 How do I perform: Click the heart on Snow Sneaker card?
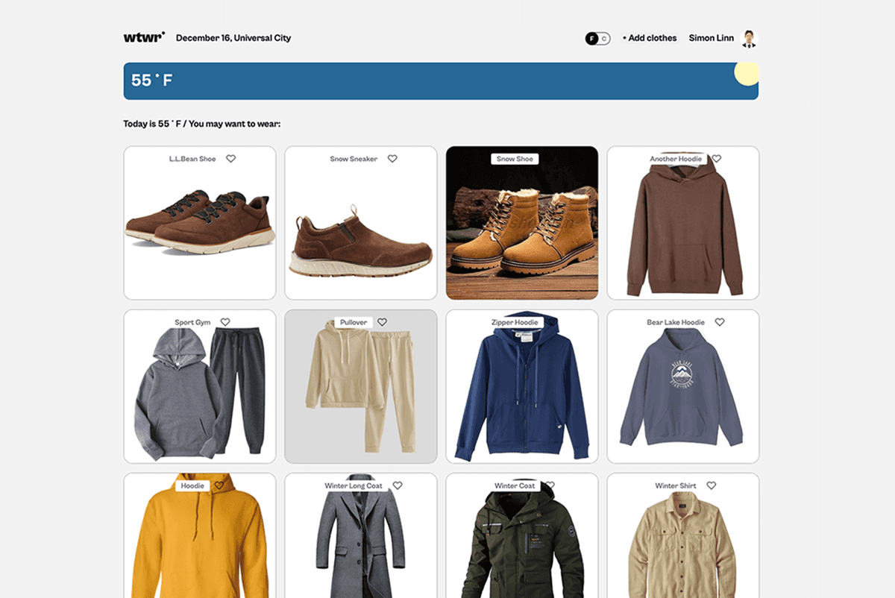[393, 158]
